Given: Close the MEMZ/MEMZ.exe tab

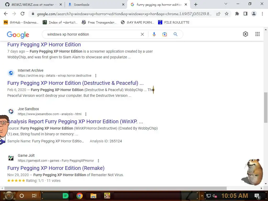Looking at the screenshot, I should 61,5.
